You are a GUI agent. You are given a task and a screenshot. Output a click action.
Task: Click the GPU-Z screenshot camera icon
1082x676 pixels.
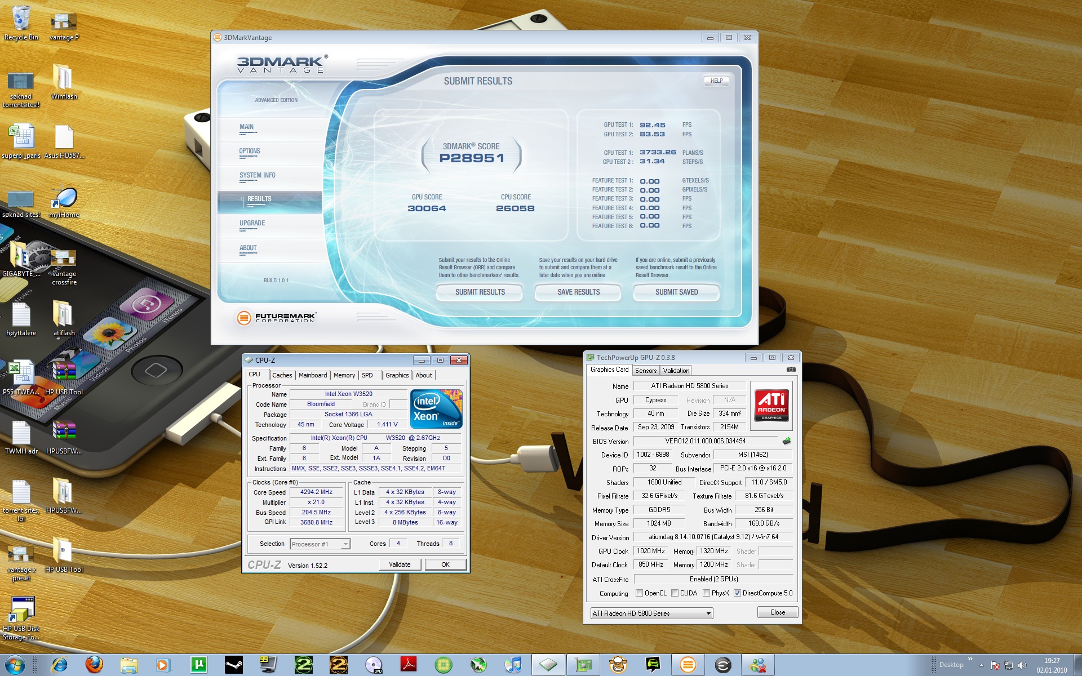[x=791, y=370]
